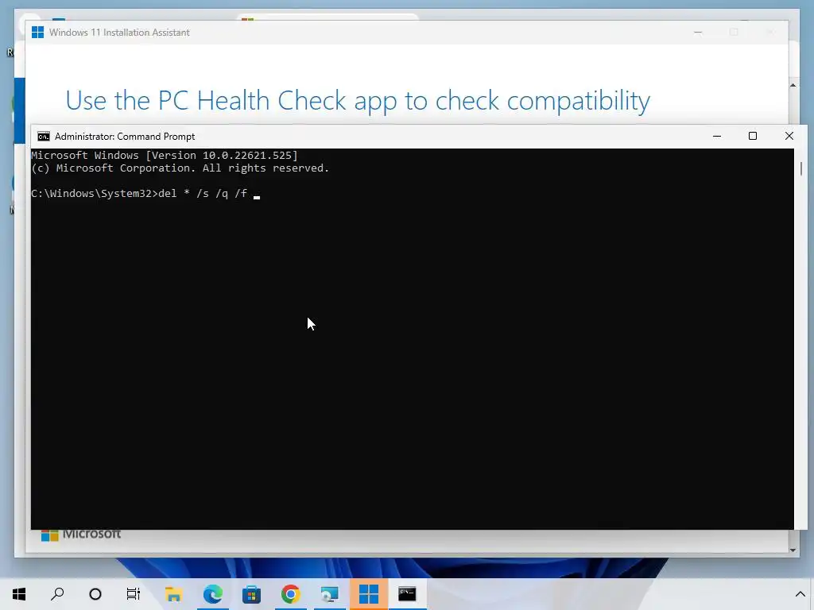Click 'Microsoft Windows [Version 10.0.22621.525]' text
This screenshot has height=610, width=814.
tap(165, 155)
